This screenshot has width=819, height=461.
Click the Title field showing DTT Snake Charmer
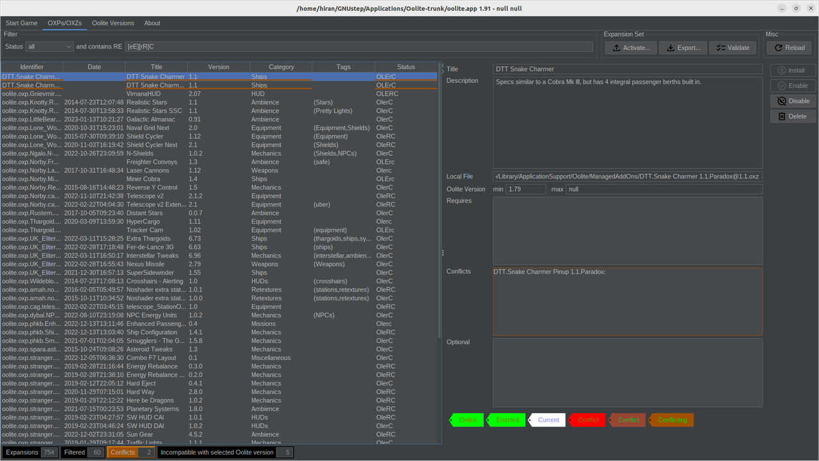click(628, 69)
